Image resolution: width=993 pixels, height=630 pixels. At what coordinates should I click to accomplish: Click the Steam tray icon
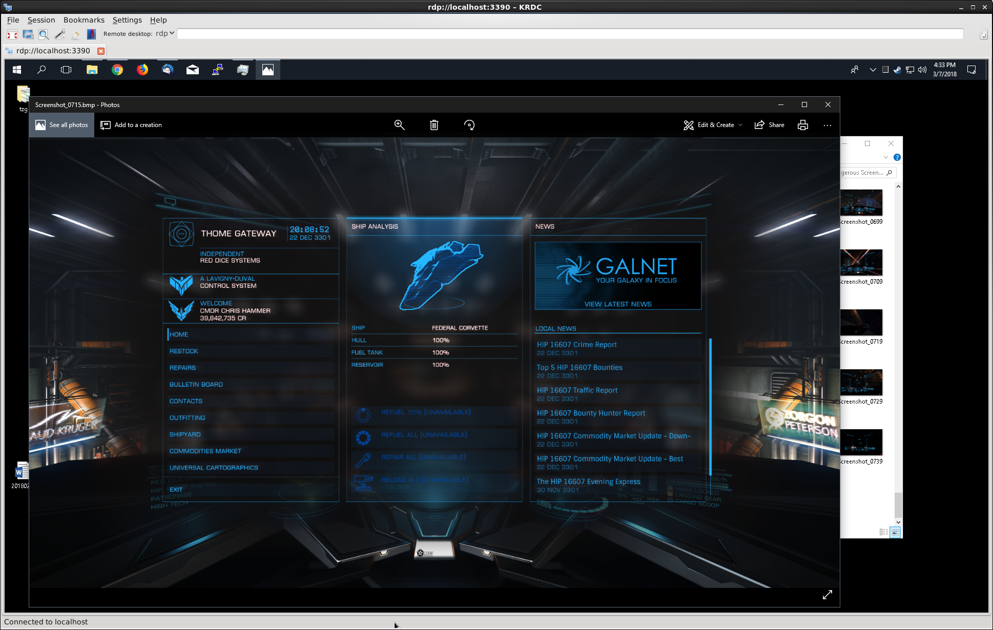pos(897,70)
